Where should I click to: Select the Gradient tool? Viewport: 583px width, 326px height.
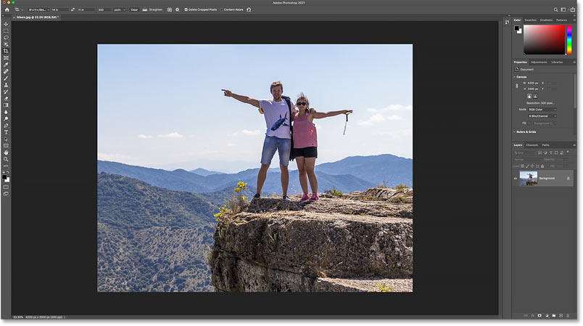pyautogui.click(x=6, y=105)
